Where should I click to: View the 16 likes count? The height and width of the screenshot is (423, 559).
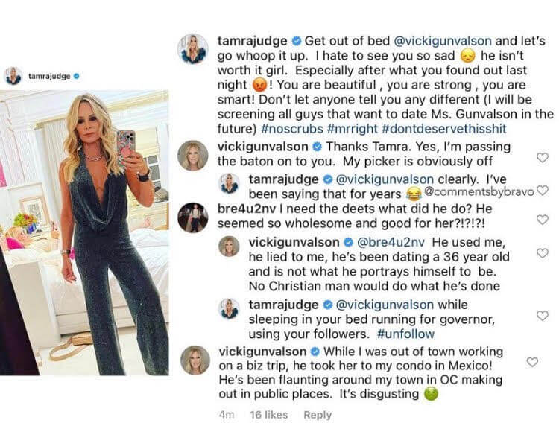pyautogui.click(x=269, y=415)
